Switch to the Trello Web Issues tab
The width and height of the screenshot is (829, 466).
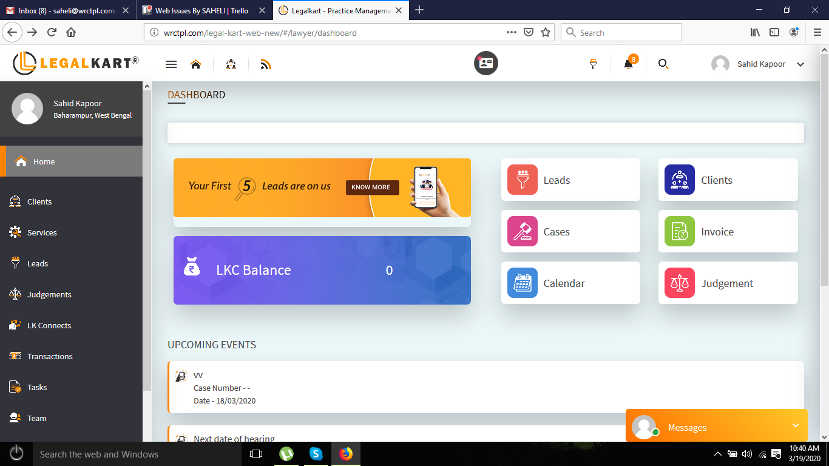click(201, 10)
